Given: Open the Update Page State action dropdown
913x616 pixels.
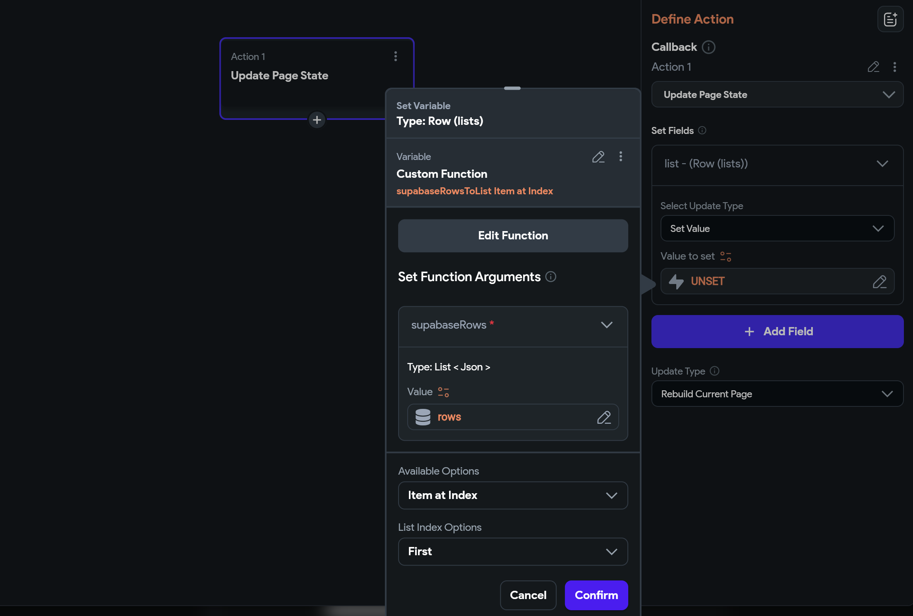Looking at the screenshot, I should point(777,95).
